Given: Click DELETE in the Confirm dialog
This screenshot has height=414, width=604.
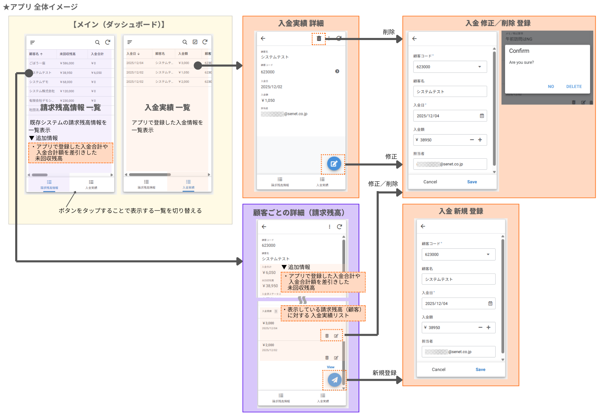Looking at the screenshot, I should click(574, 86).
